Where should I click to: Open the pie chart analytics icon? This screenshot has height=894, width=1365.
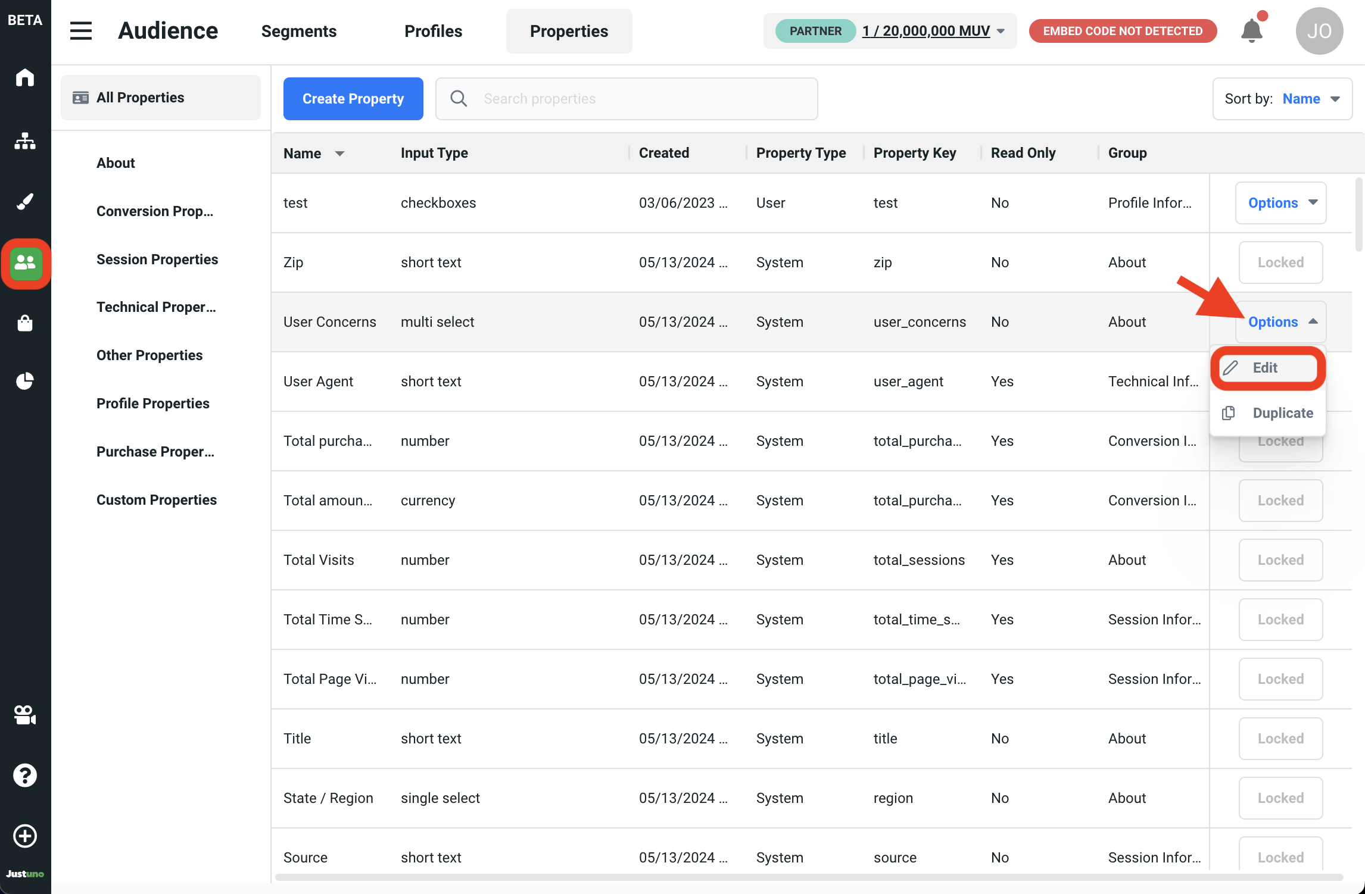click(25, 381)
